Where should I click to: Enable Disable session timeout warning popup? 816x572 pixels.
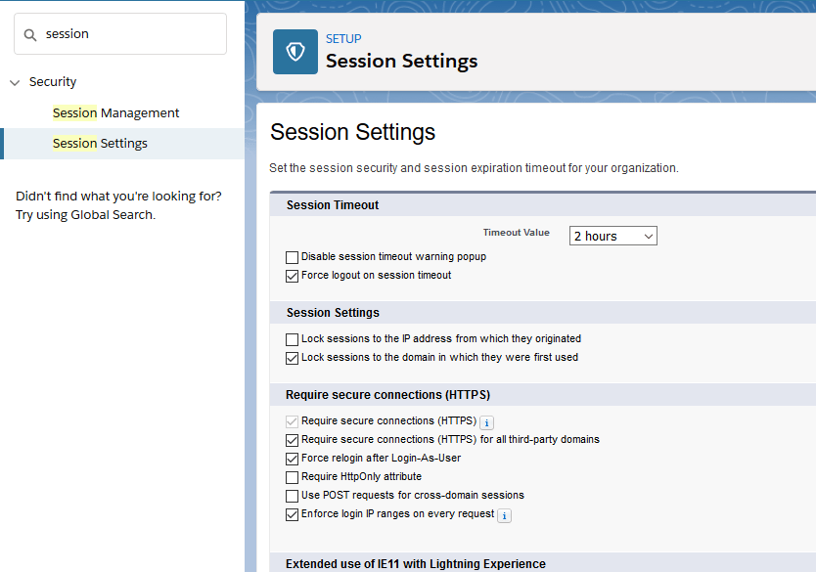coord(292,257)
